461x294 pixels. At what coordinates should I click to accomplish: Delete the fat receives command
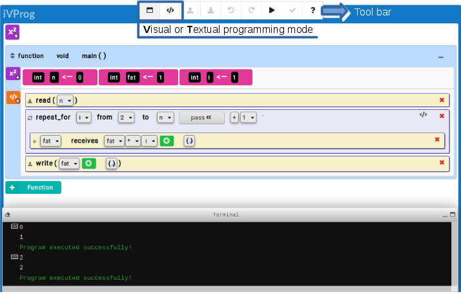437,140
